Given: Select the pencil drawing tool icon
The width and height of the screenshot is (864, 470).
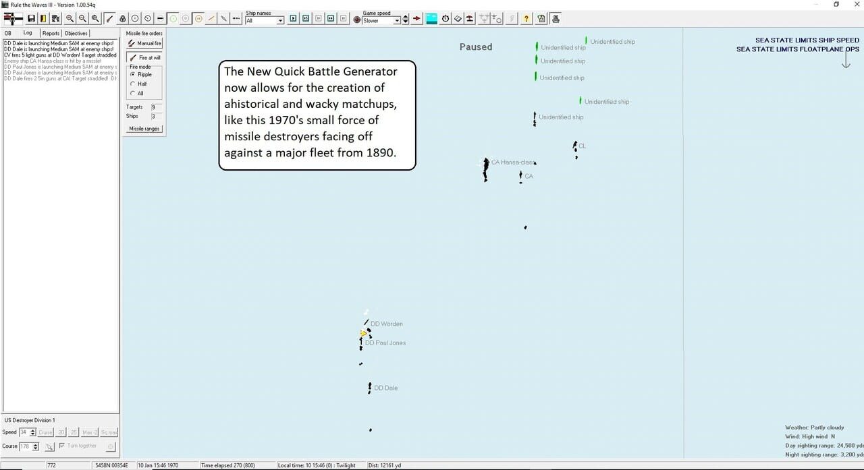Looking at the screenshot, I should pos(109,18).
